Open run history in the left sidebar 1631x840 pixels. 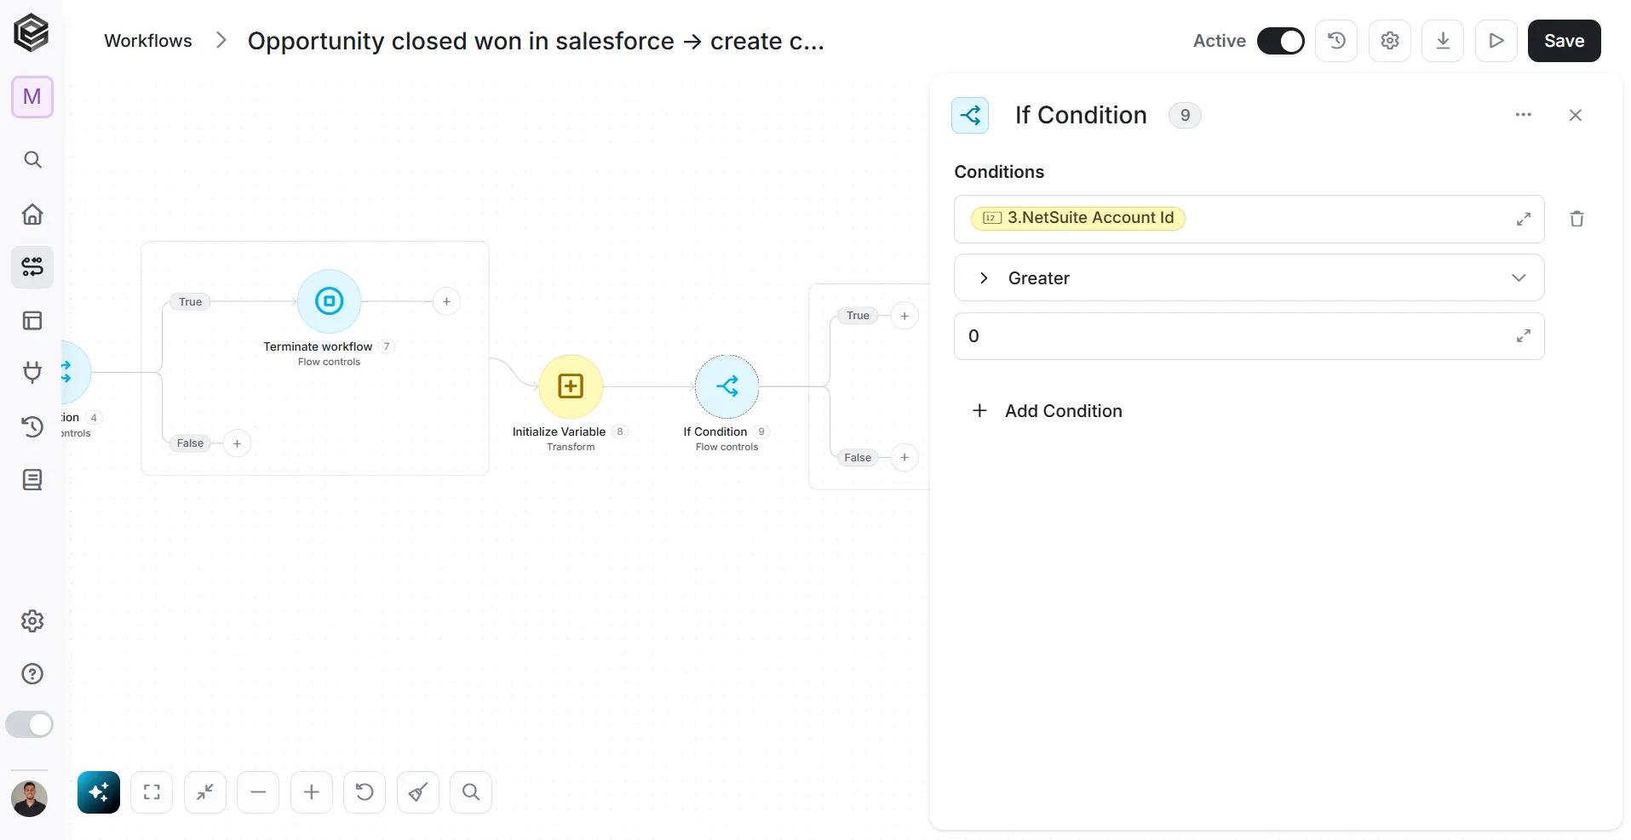32,426
